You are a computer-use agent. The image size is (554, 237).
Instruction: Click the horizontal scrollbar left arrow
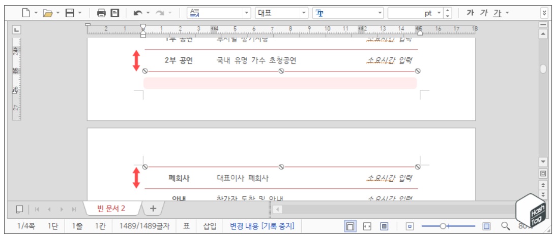coord(278,209)
